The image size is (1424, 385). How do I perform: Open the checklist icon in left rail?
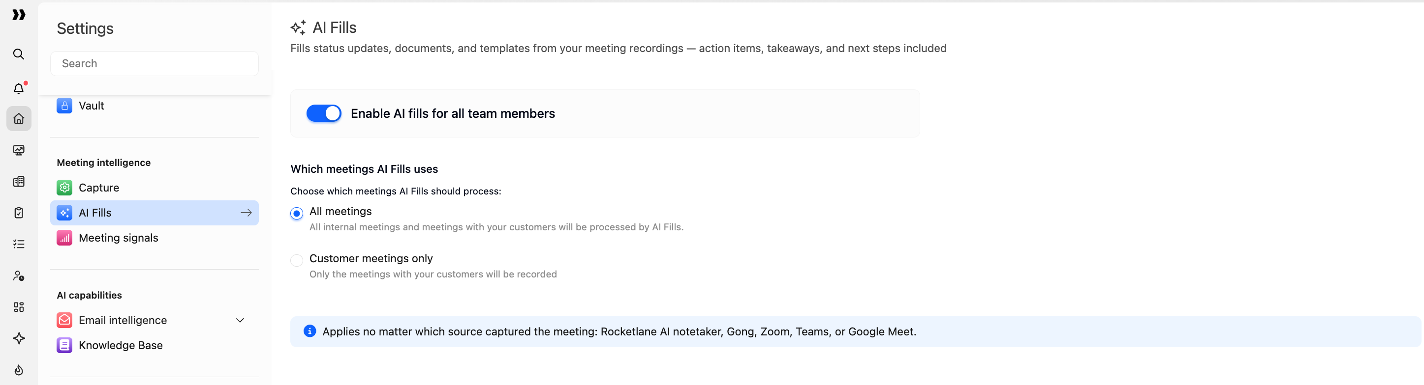coord(19,244)
